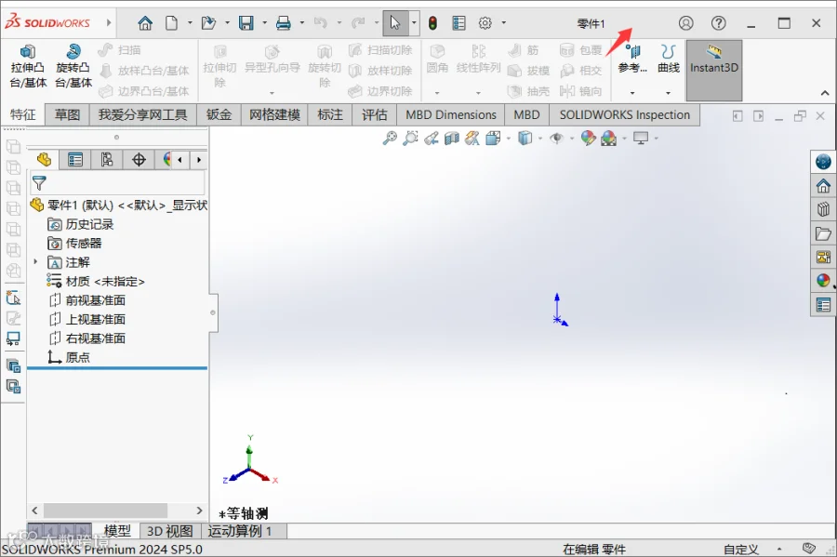Open the 曲线 curves tool
Screen dimensions: 837x557
(669, 59)
